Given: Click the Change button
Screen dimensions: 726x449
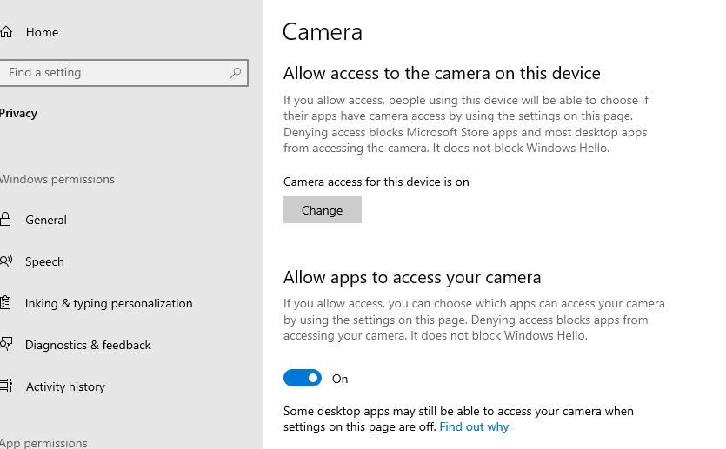Looking at the screenshot, I should point(323,210).
